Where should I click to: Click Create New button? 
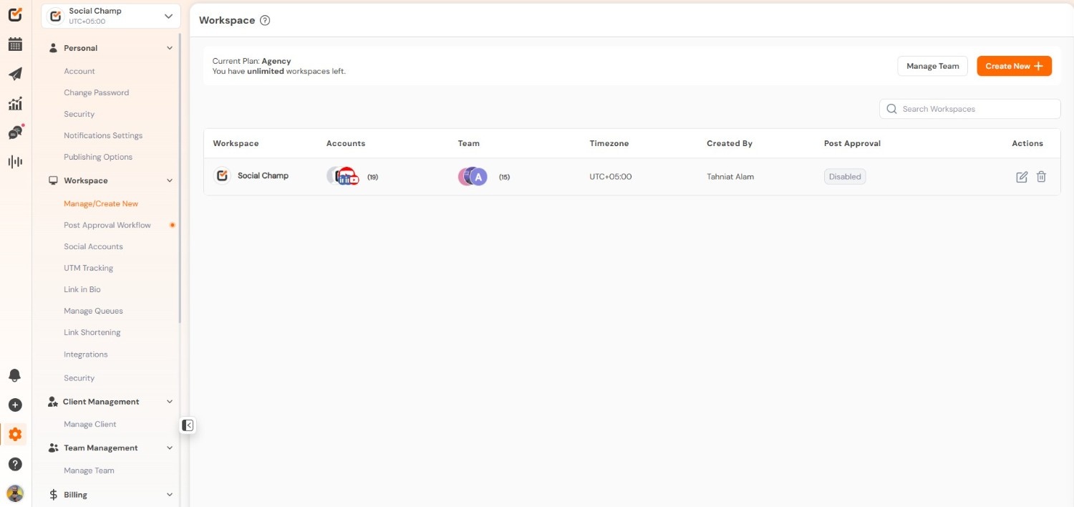point(1014,66)
